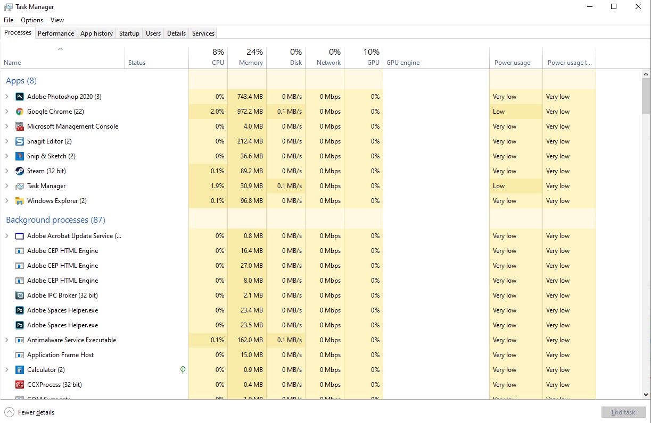Click the Steam (32 bit) icon
Viewport: 651px width, 423px height.
(x=20, y=171)
